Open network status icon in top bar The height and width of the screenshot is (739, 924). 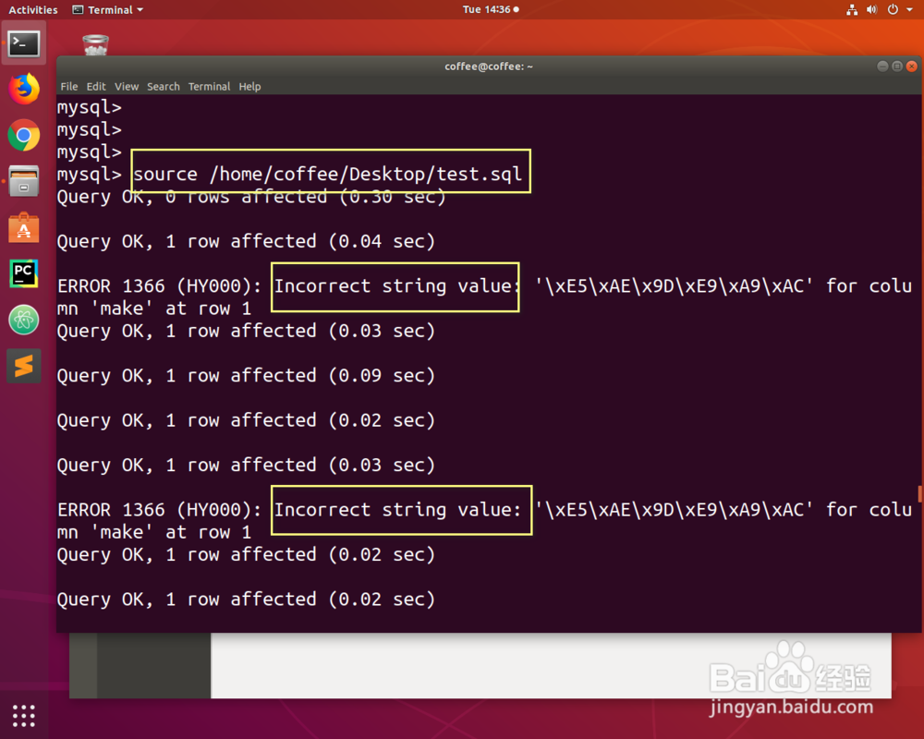click(852, 9)
